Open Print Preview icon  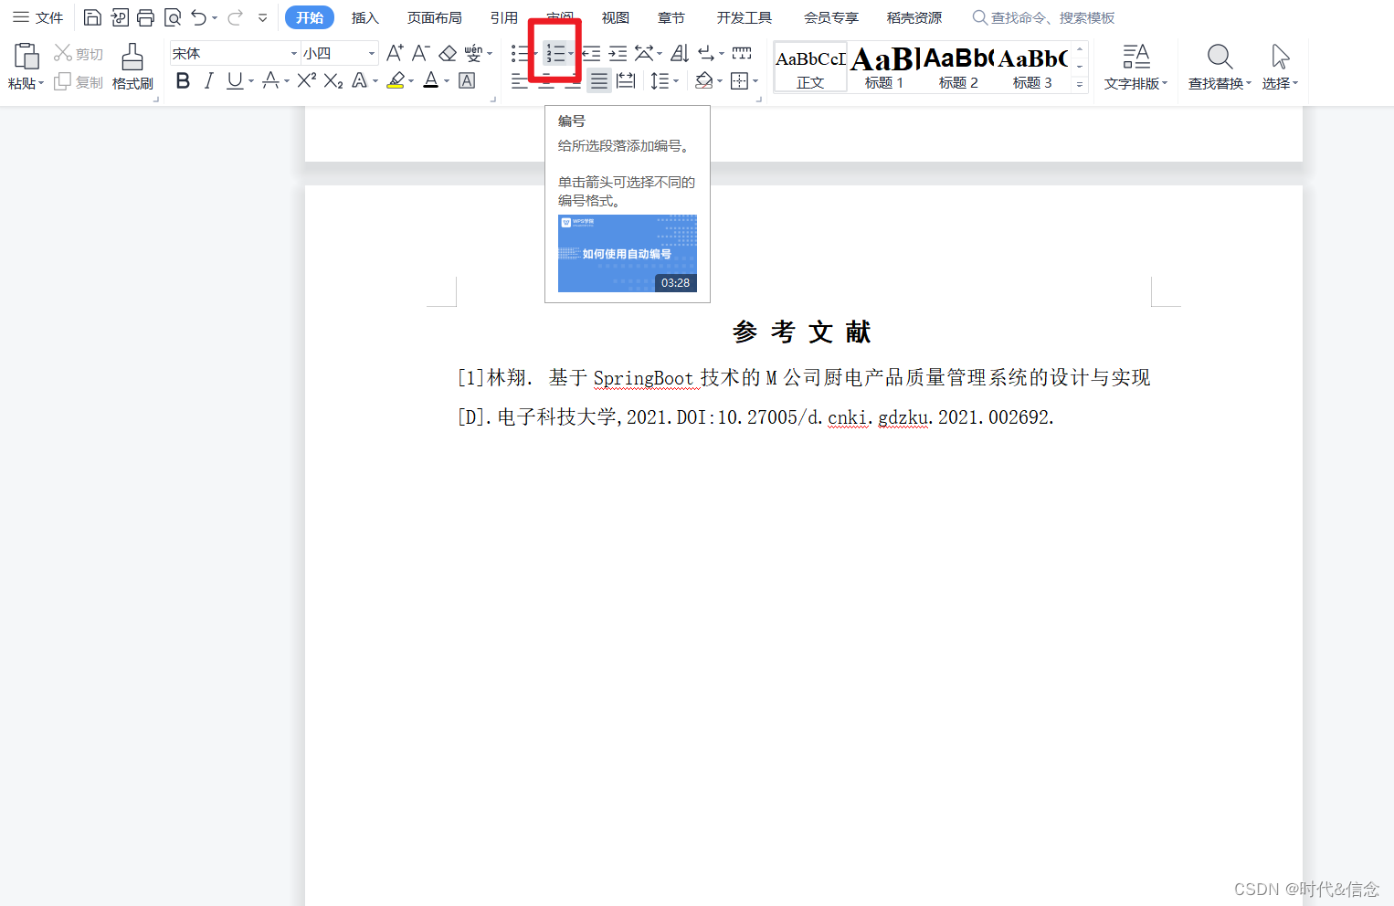pos(172,17)
